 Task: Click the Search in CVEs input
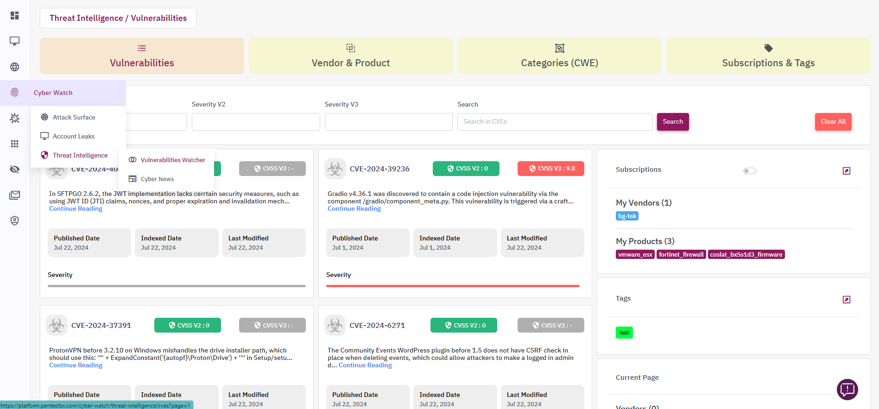pos(555,122)
